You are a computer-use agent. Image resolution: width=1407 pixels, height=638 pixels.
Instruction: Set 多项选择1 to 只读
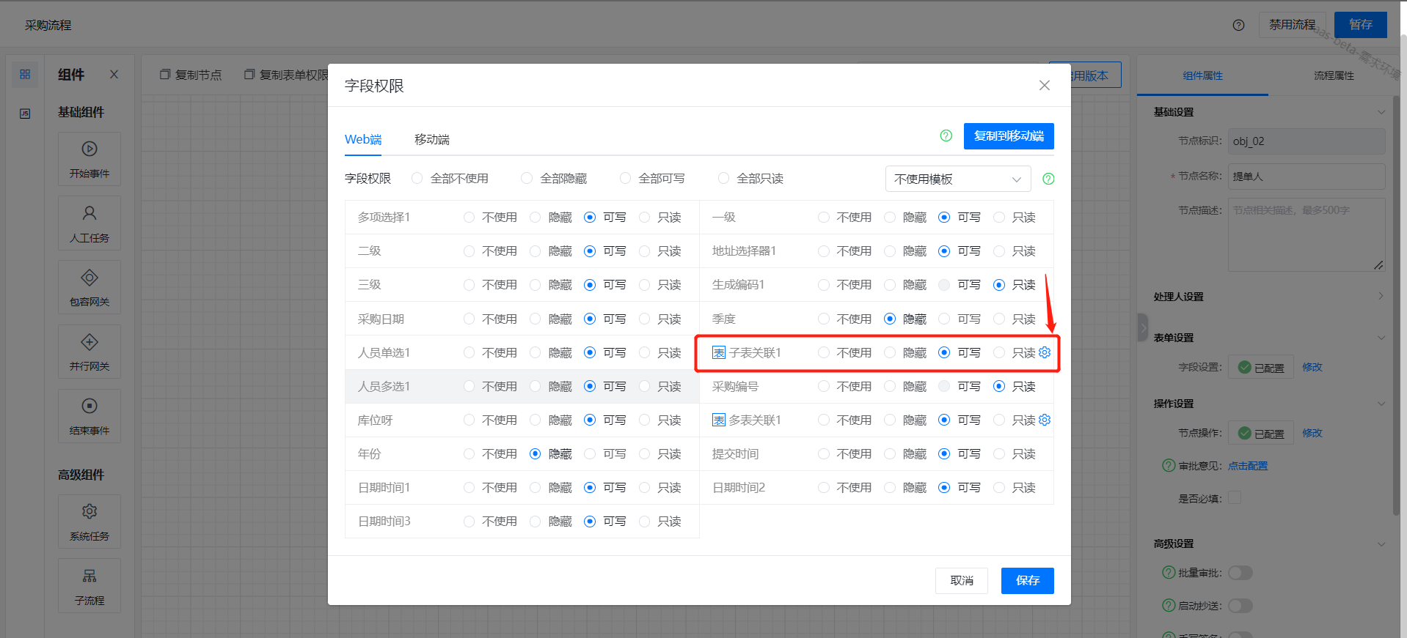coord(644,218)
